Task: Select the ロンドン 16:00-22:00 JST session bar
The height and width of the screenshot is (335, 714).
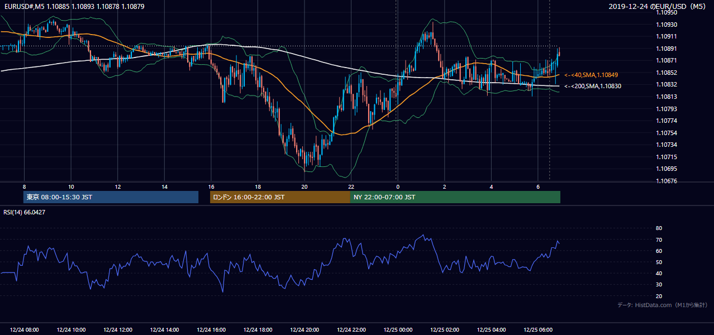Action: point(280,197)
